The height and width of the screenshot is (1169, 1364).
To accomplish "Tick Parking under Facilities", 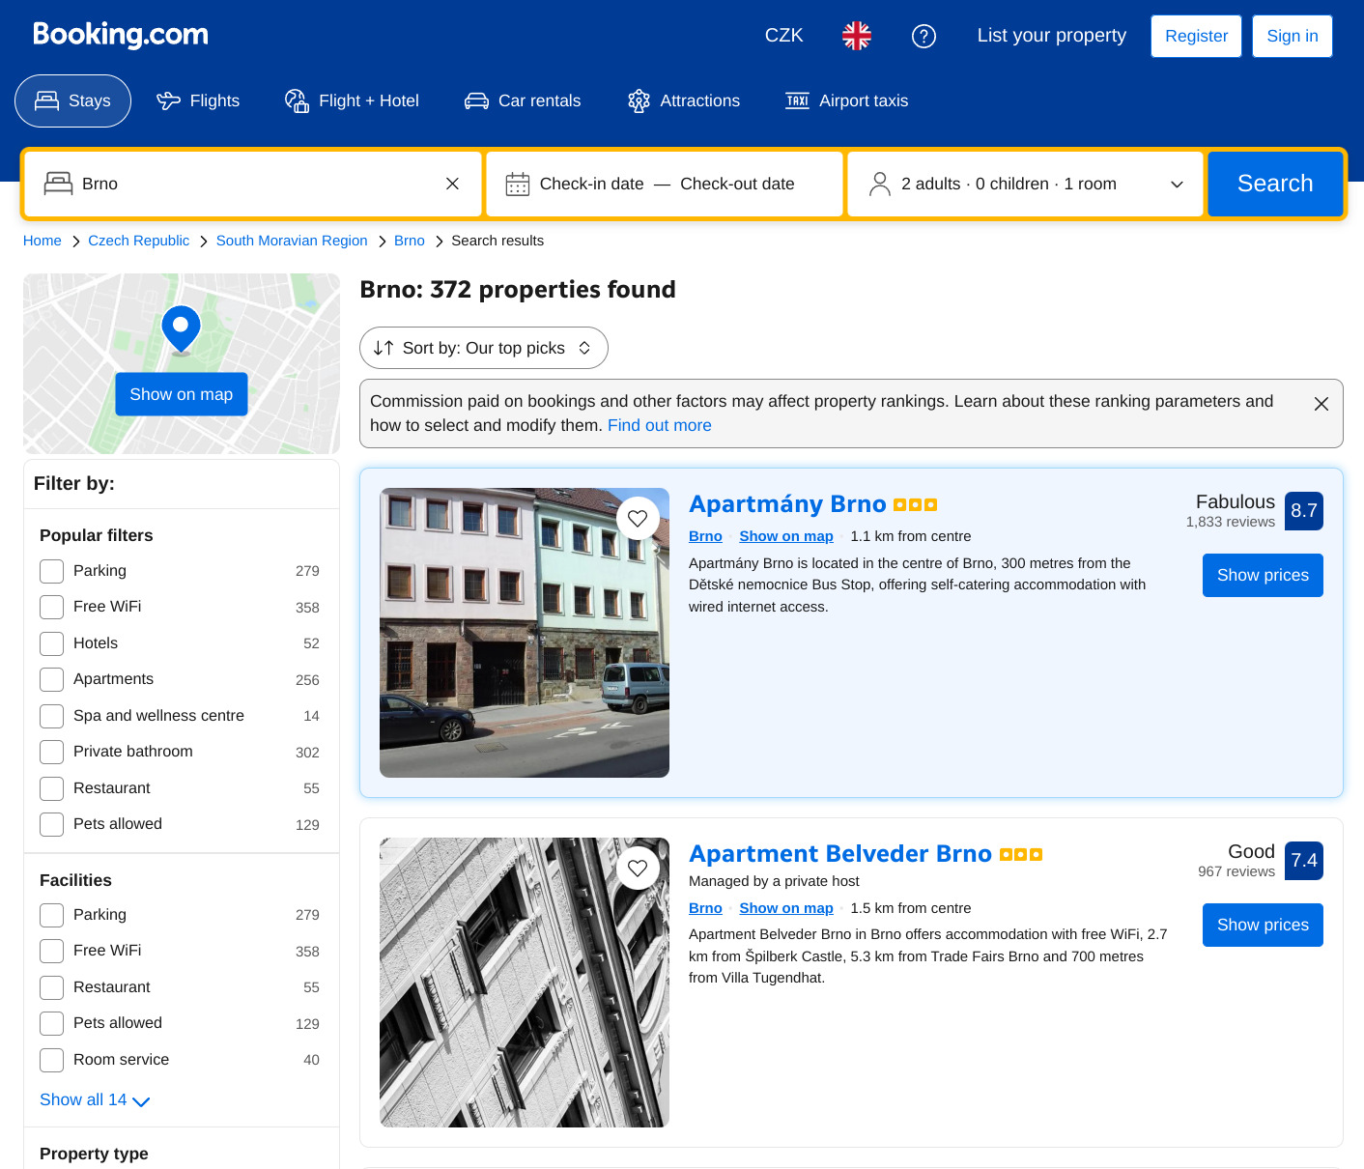I will point(52,915).
